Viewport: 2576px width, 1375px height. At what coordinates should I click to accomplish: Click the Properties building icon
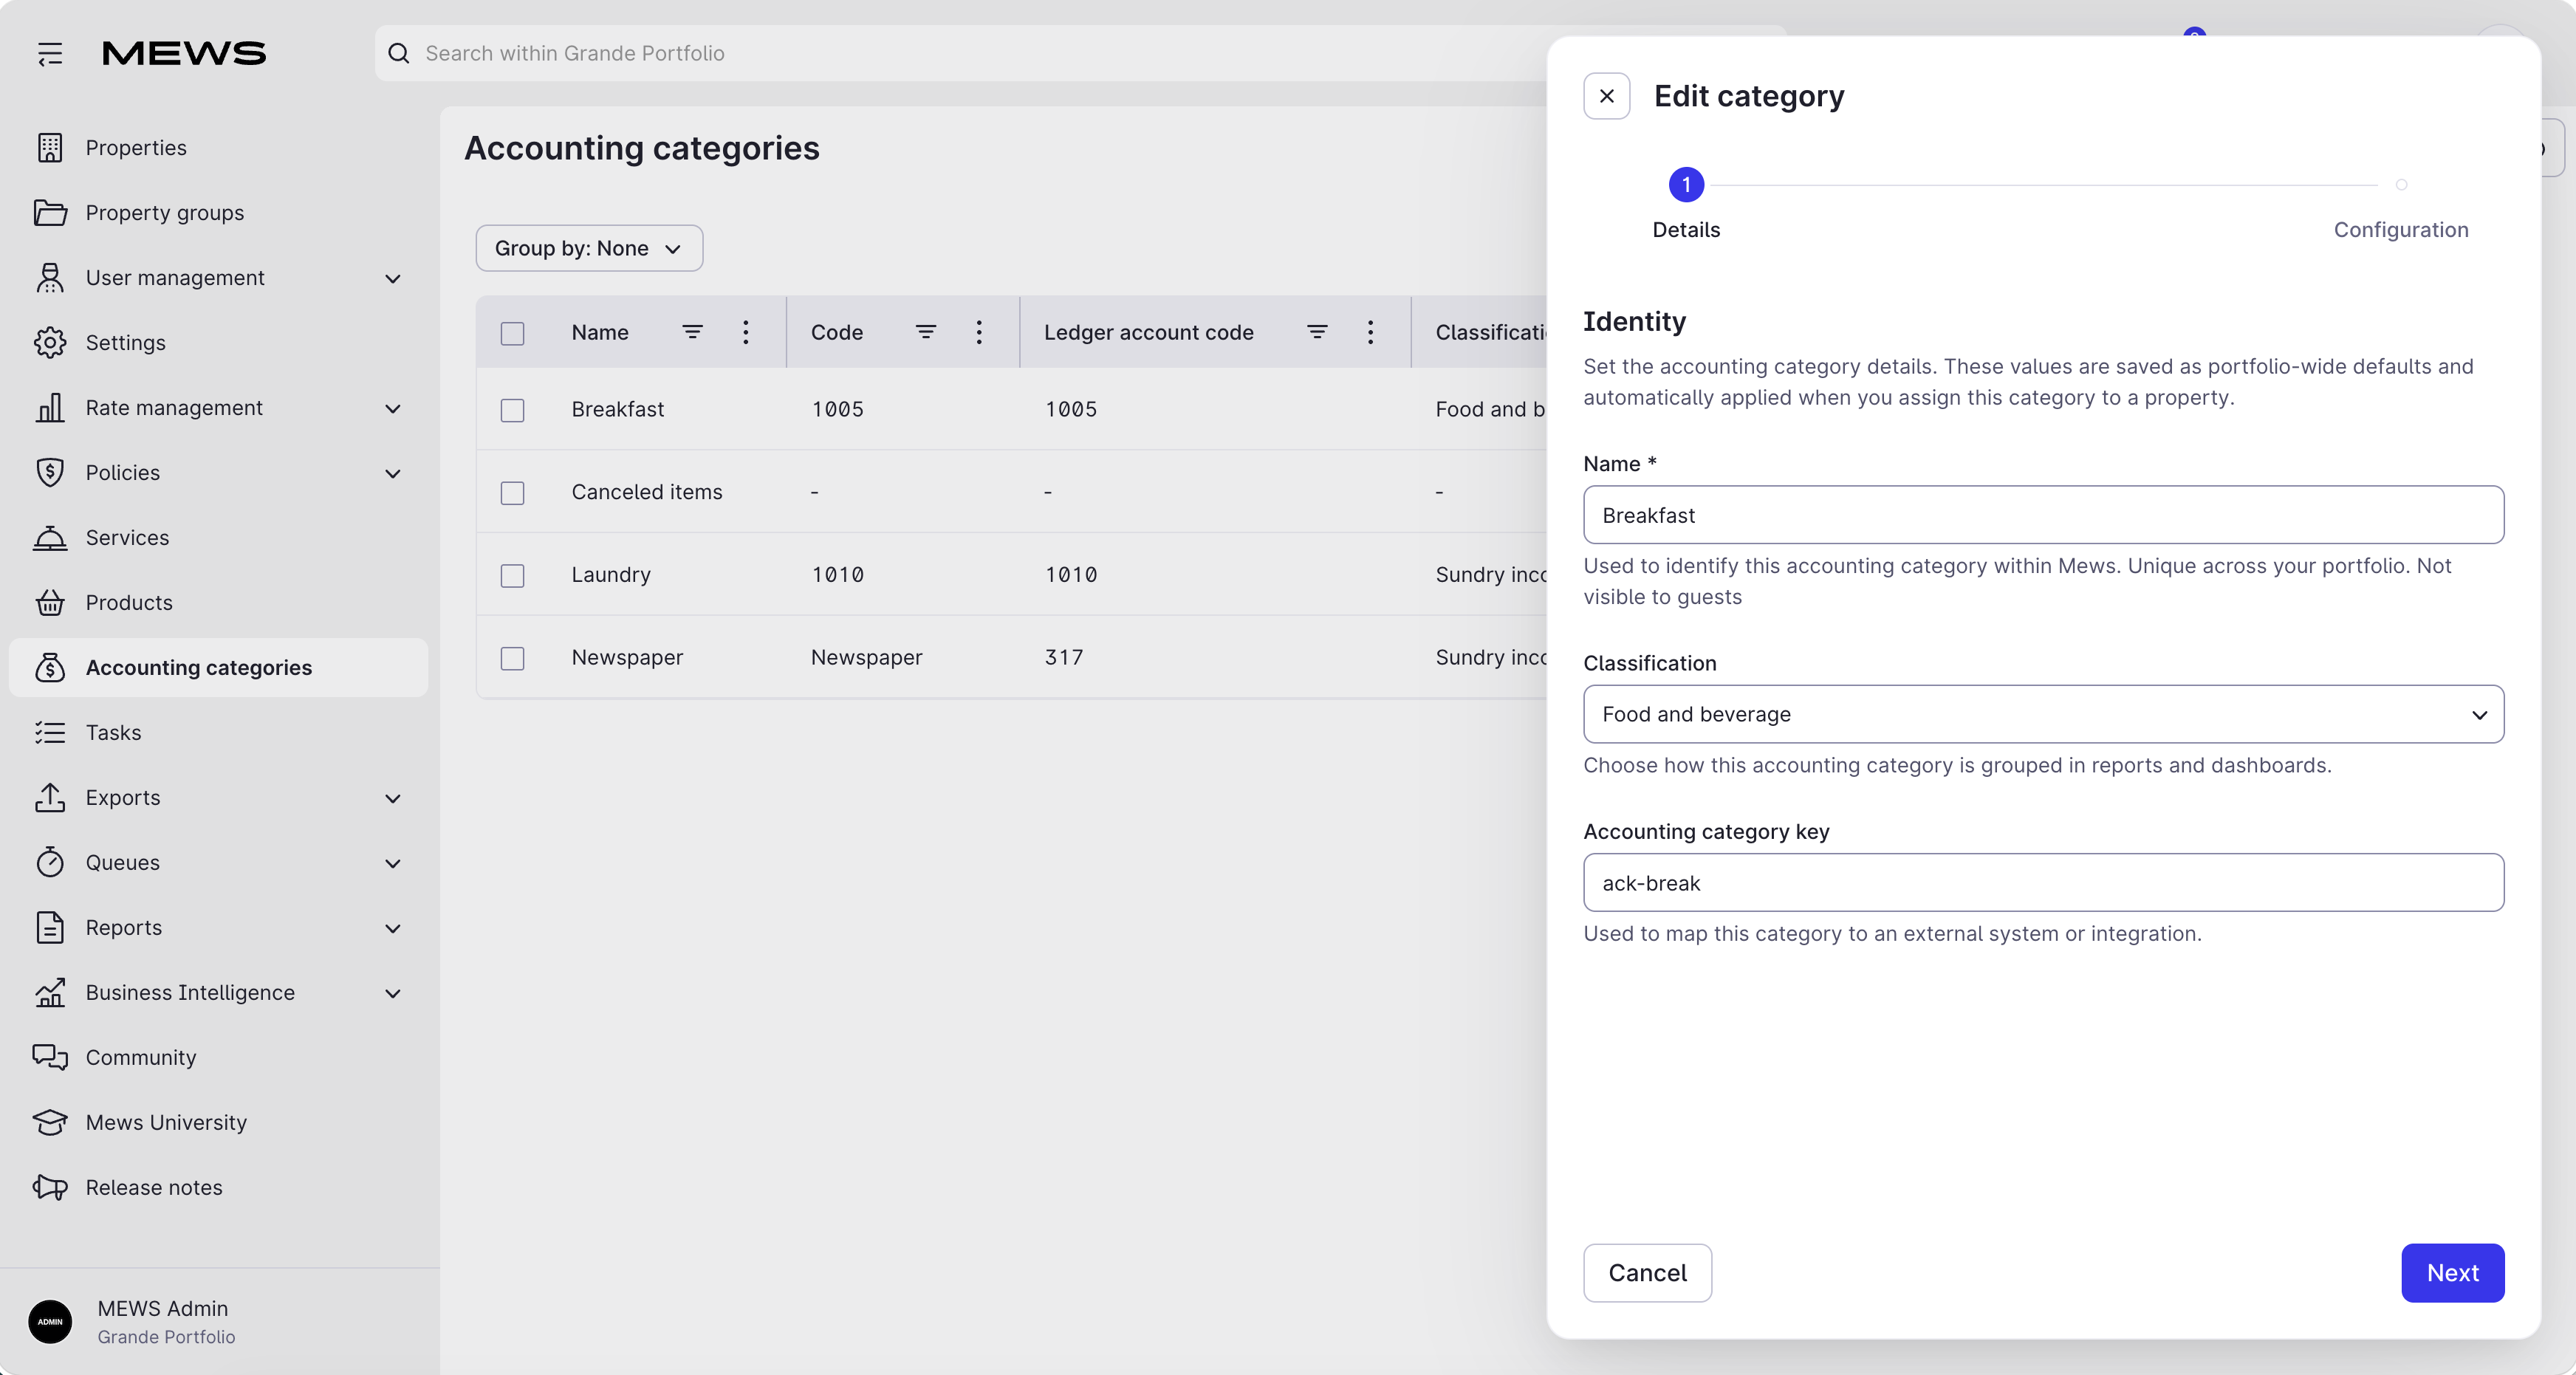point(50,148)
